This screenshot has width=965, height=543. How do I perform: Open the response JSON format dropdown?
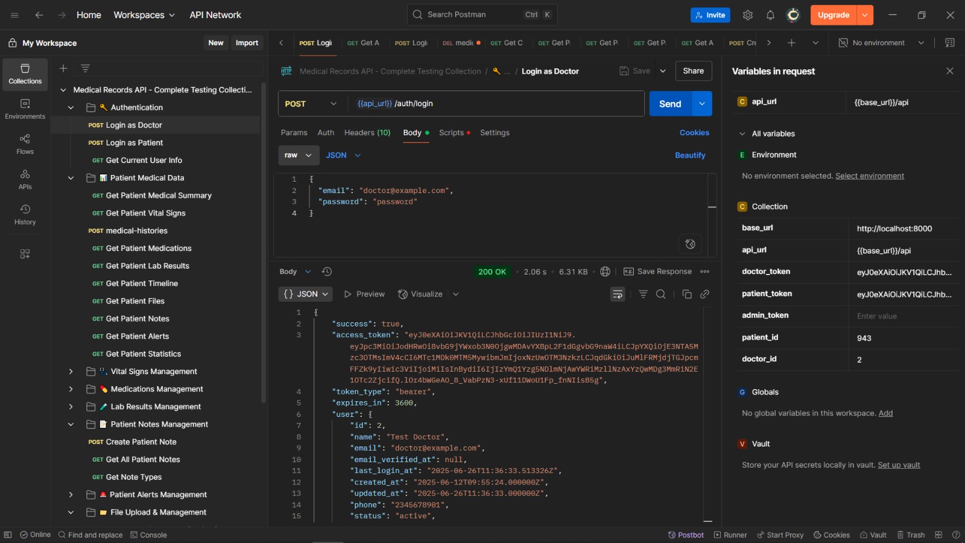pos(306,294)
